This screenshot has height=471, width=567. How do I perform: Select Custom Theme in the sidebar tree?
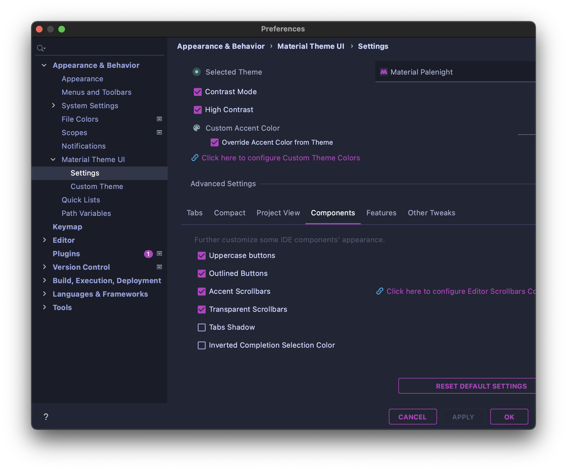pyautogui.click(x=97, y=186)
